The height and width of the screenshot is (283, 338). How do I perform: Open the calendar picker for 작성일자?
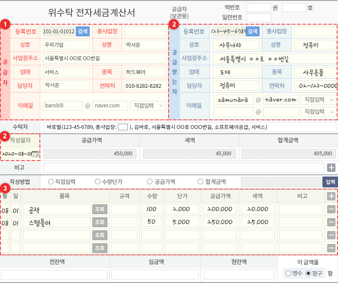(35, 154)
